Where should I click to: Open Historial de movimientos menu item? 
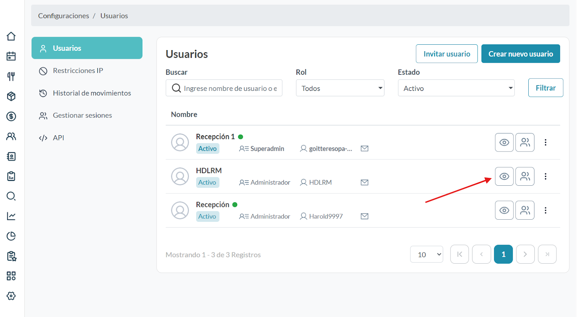click(92, 93)
